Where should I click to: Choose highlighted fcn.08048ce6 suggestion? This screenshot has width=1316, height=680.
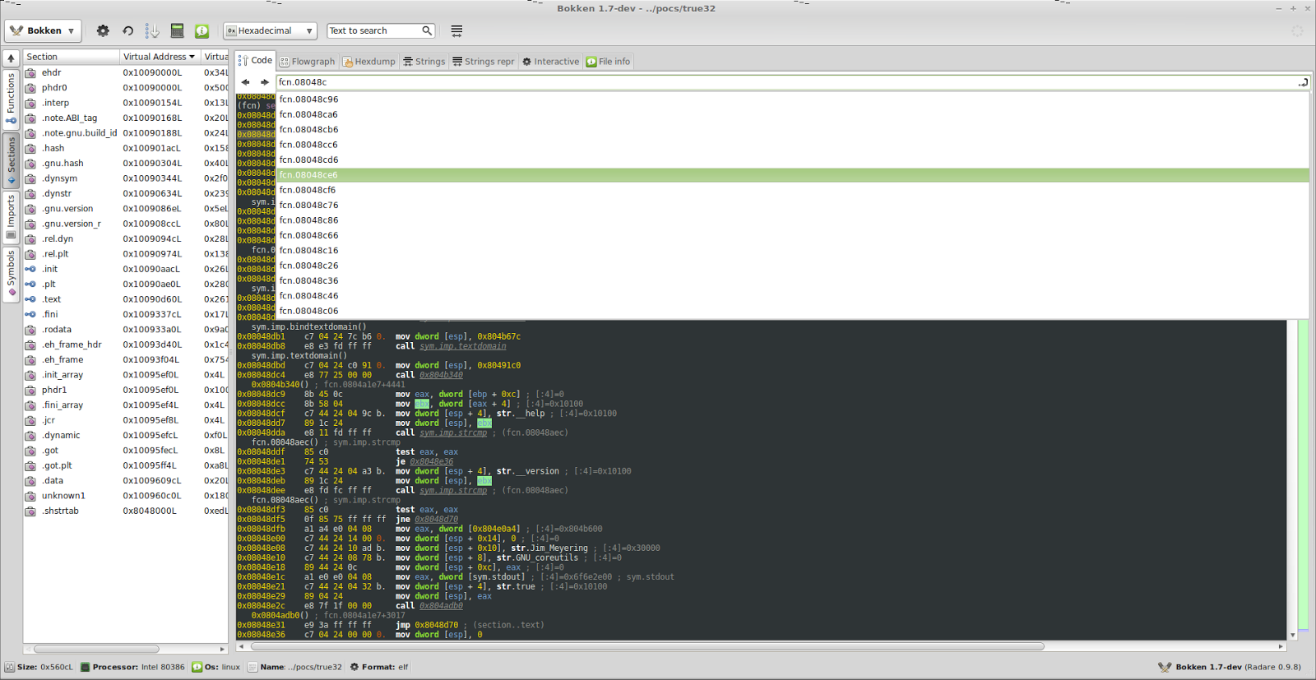click(x=792, y=175)
